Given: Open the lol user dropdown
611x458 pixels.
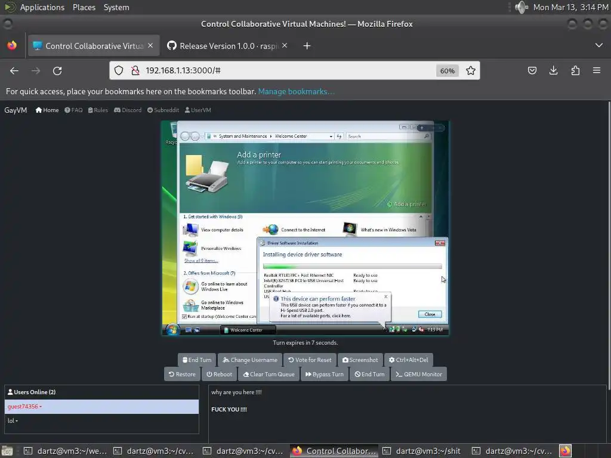Looking at the screenshot, I should [13, 420].
